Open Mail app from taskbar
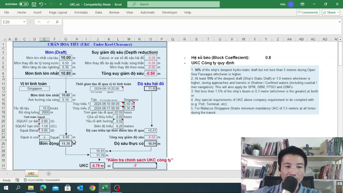Image resolution: width=343 pixels, height=193 pixels. pos(55,188)
